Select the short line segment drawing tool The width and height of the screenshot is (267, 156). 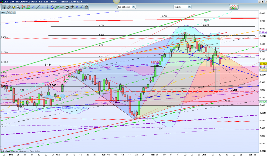click(x=33, y=7)
